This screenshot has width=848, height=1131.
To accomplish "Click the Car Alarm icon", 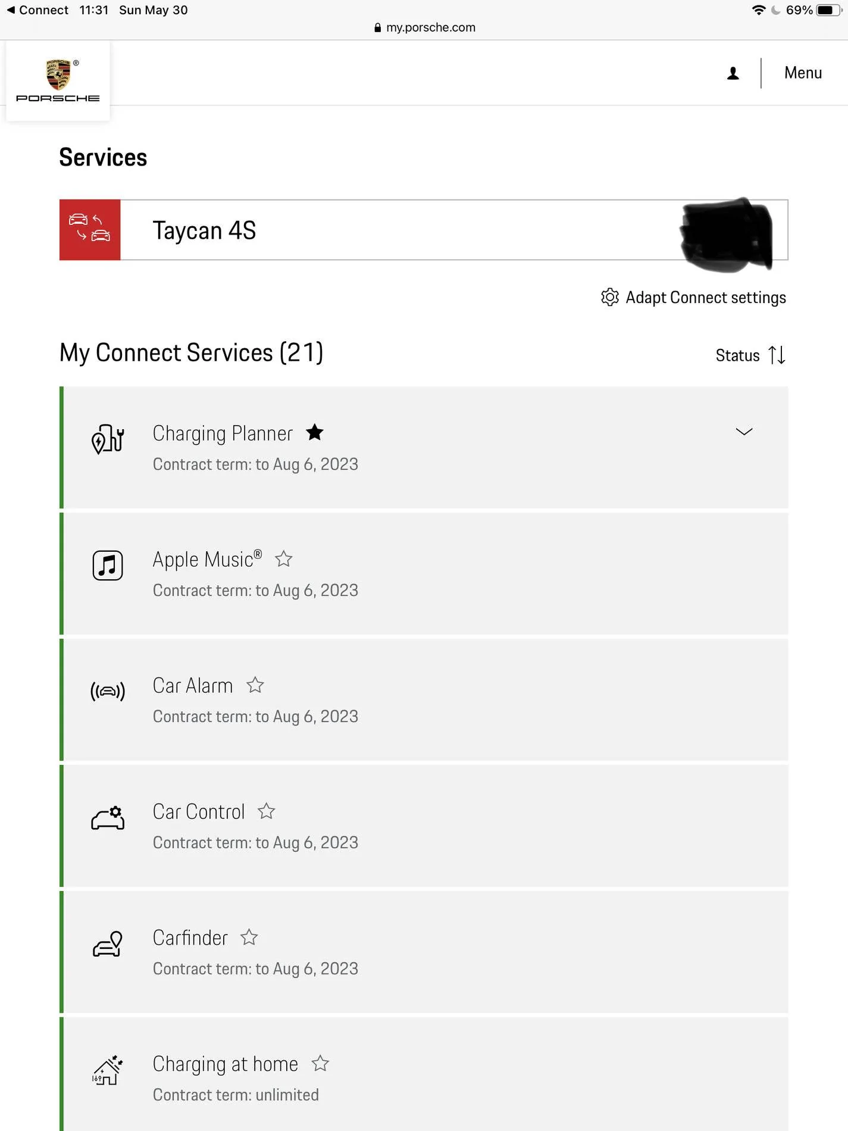I will (x=108, y=691).
